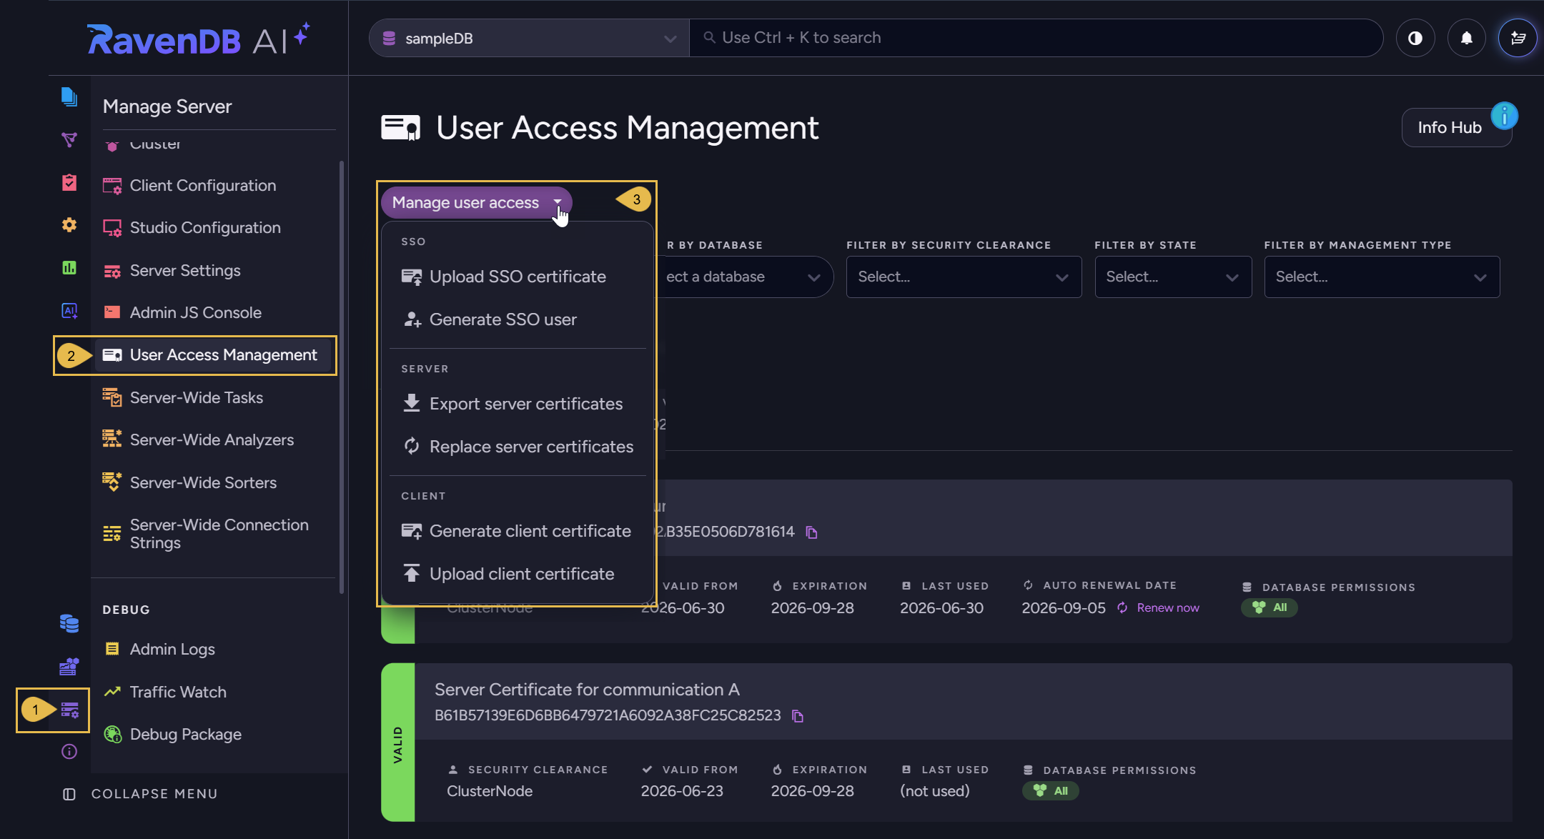The image size is (1544, 839).
Task: Open the Filter by security clearance dropdown
Action: tap(964, 277)
